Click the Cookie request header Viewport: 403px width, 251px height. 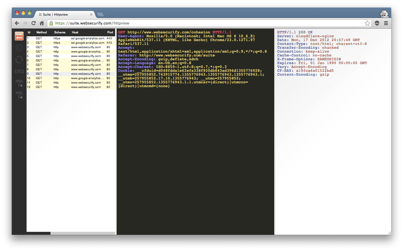(x=191, y=78)
